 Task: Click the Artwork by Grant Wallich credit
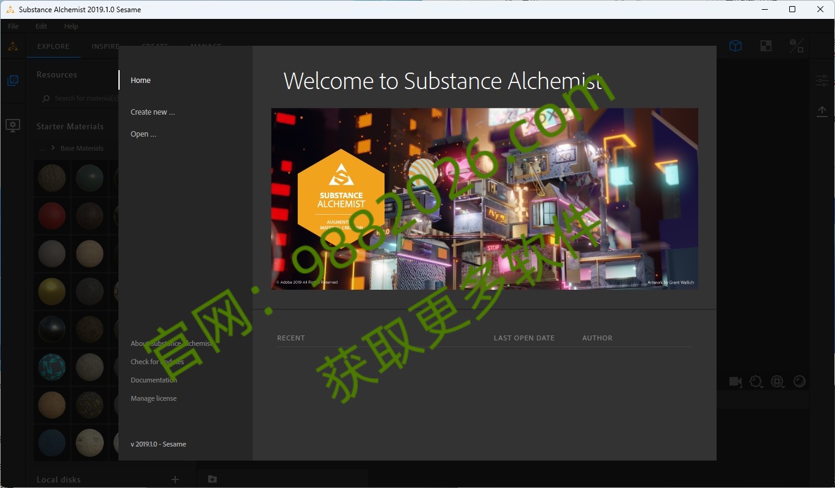(x=671, y=282)
